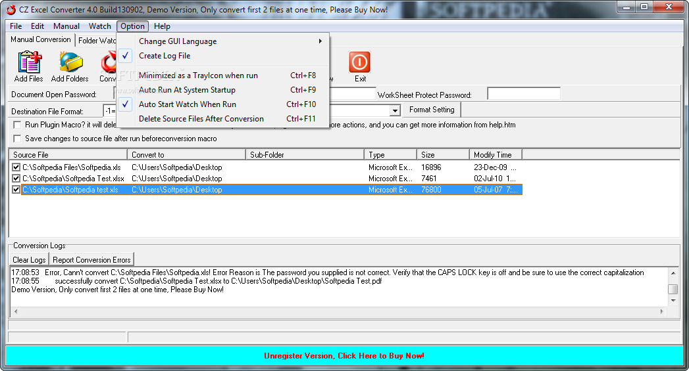
Task: Switch to the Folder Watch tab
Action: pyautogui.click(x=97, y=41)
